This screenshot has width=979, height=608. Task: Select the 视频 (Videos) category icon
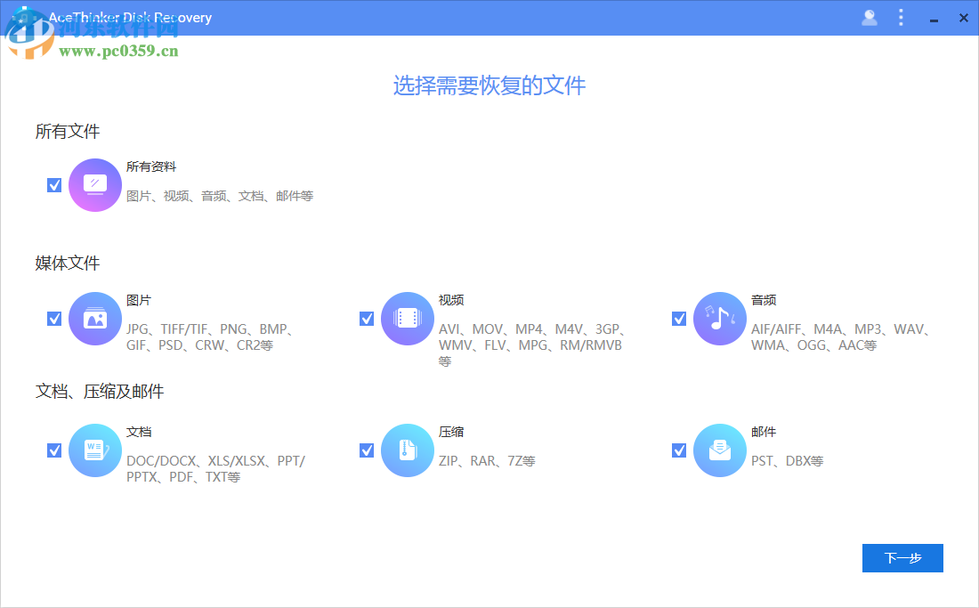point(407,318)
